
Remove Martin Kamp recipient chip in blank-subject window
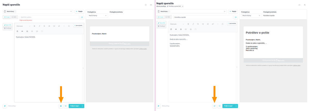(x=15, y=11)
